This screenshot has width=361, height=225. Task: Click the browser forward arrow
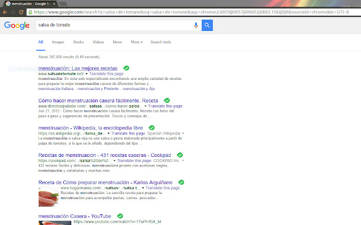click(13, 12)
